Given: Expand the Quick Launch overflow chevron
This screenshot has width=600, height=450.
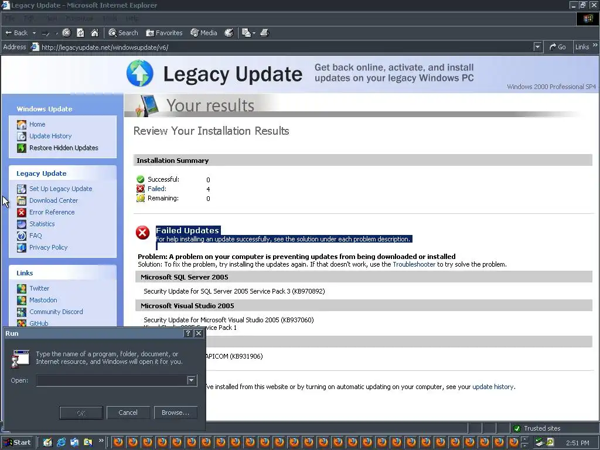Looking at the screenshot, I should 101,441.
